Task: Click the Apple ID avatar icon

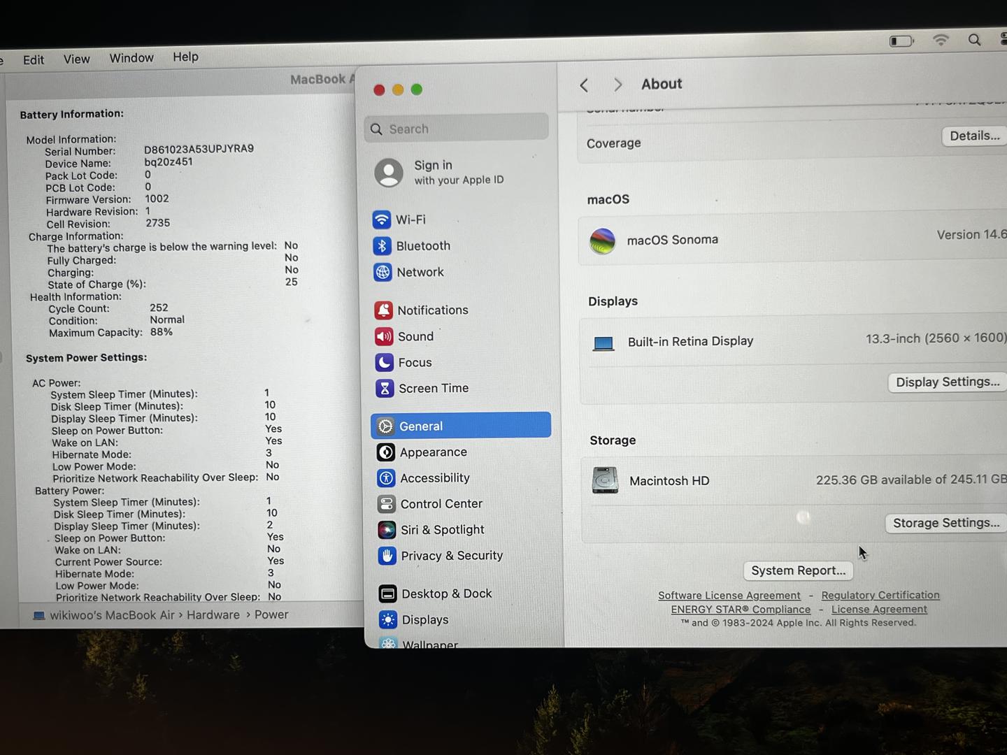Action: [x=389, y=173]
